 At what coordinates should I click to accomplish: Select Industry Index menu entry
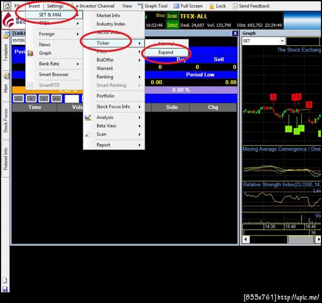[114, 24]
